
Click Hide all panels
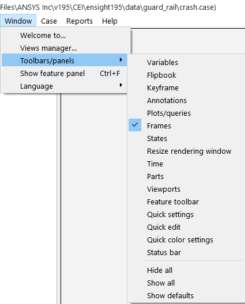pos(186,270)
